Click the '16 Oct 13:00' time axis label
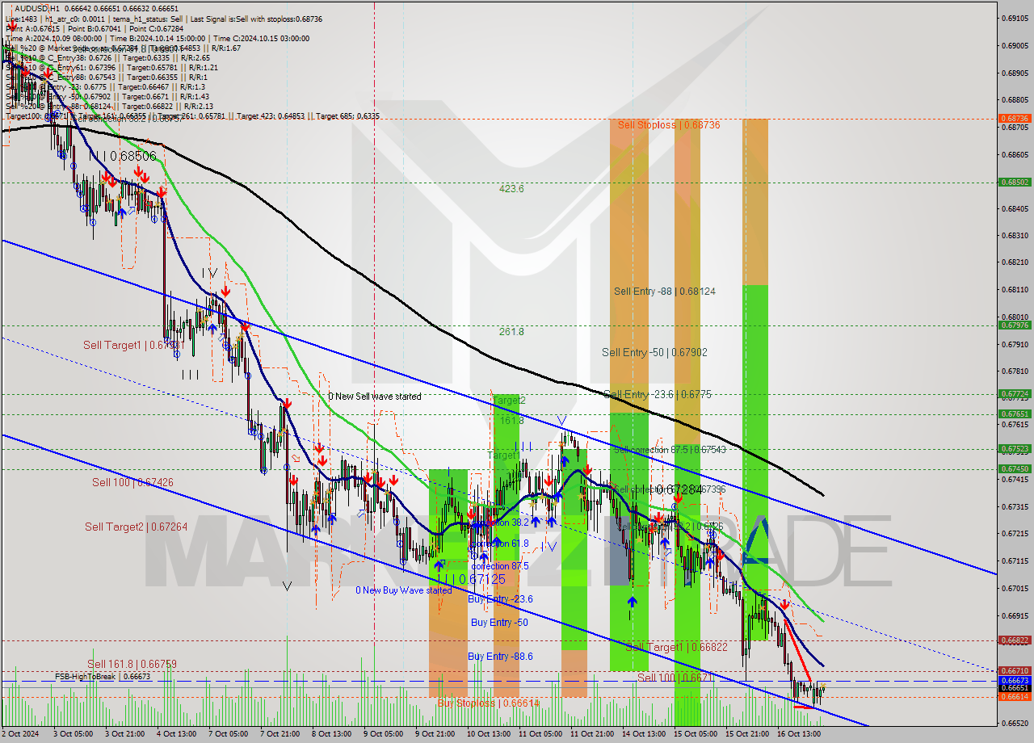Image resolution: width=1034 pixels, height=743 pixels. (x=799, y=734)
